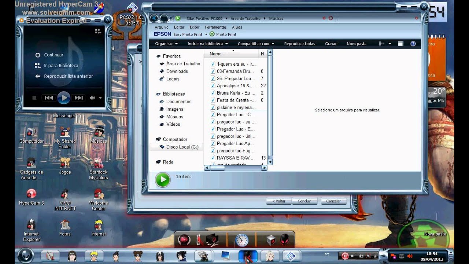Open Vídeos library
The height and width of the screenshot is (264, 469).
pos(173,124)
